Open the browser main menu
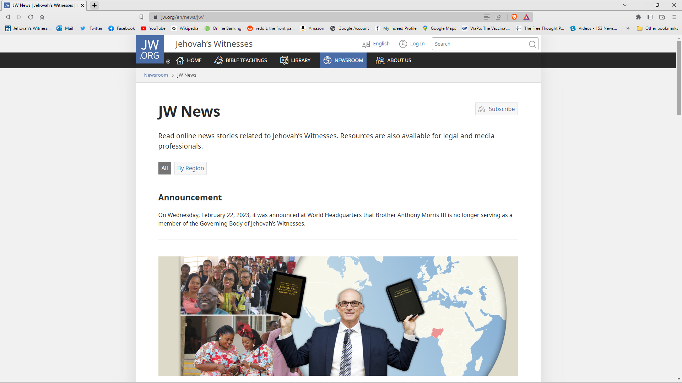 pos(674,17)
